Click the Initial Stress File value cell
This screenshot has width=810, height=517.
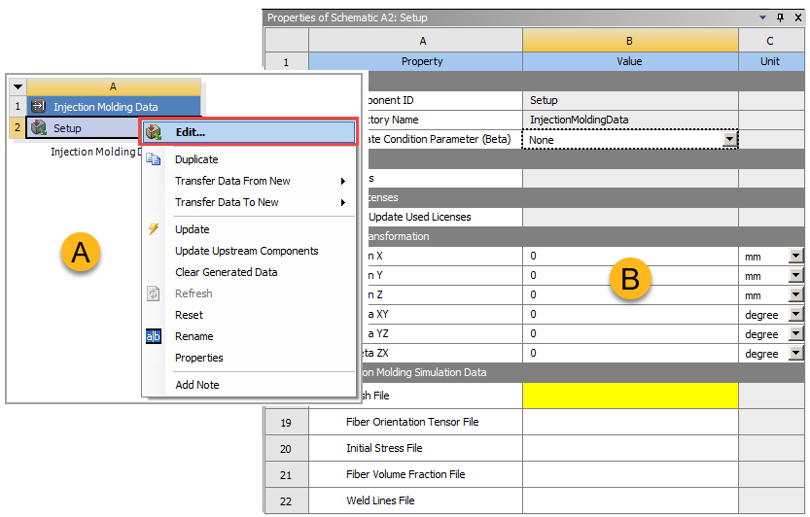click(x=630, y=448)
